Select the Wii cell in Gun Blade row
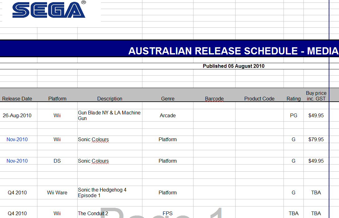Image resolution: width=339 pixels, height=218 pixels. tap(57, 115)
